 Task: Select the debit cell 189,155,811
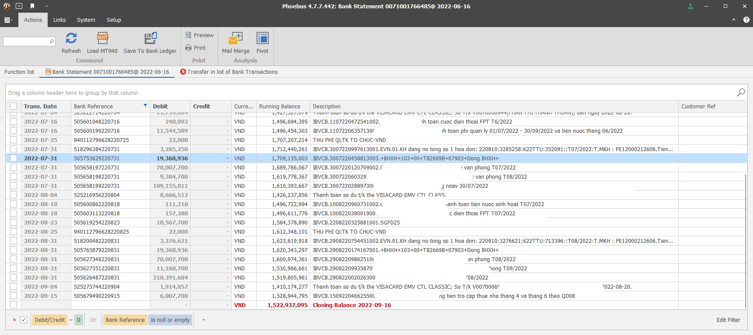click(x=170, y=186)
